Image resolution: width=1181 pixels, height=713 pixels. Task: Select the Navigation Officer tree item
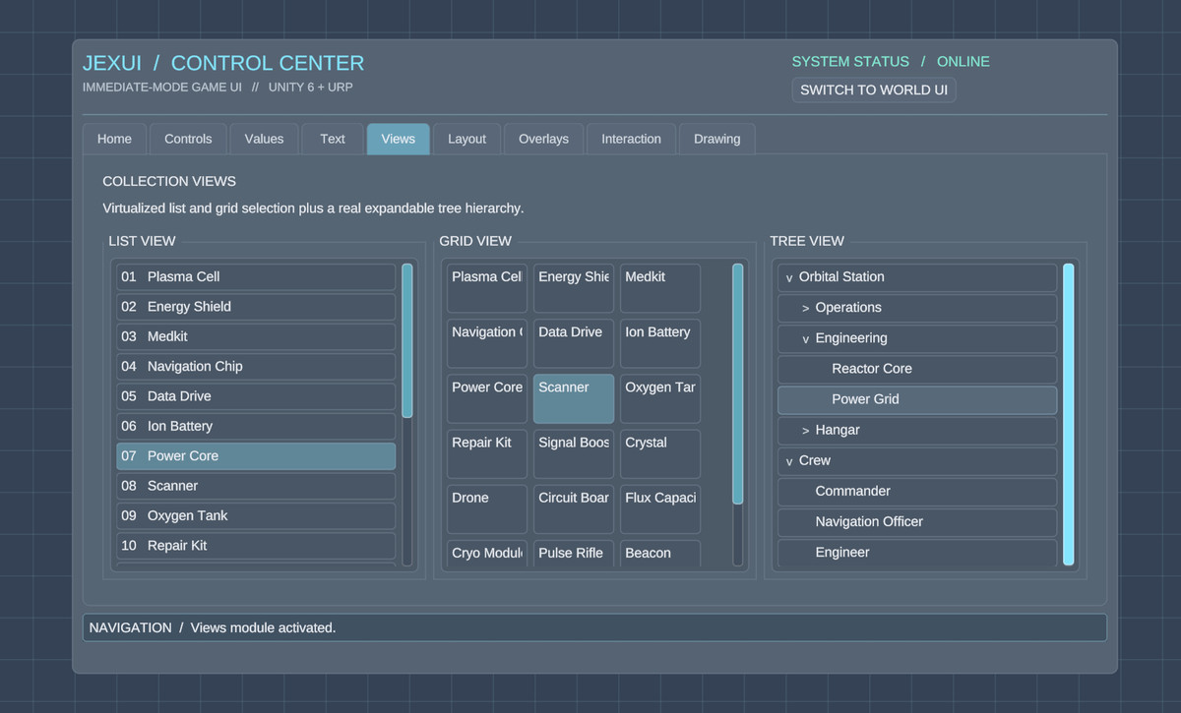coord(917,522)
